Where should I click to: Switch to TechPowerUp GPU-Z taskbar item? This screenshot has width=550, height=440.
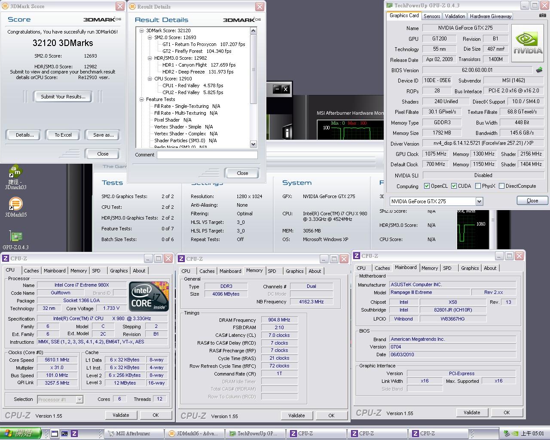[x=256, y=434]
